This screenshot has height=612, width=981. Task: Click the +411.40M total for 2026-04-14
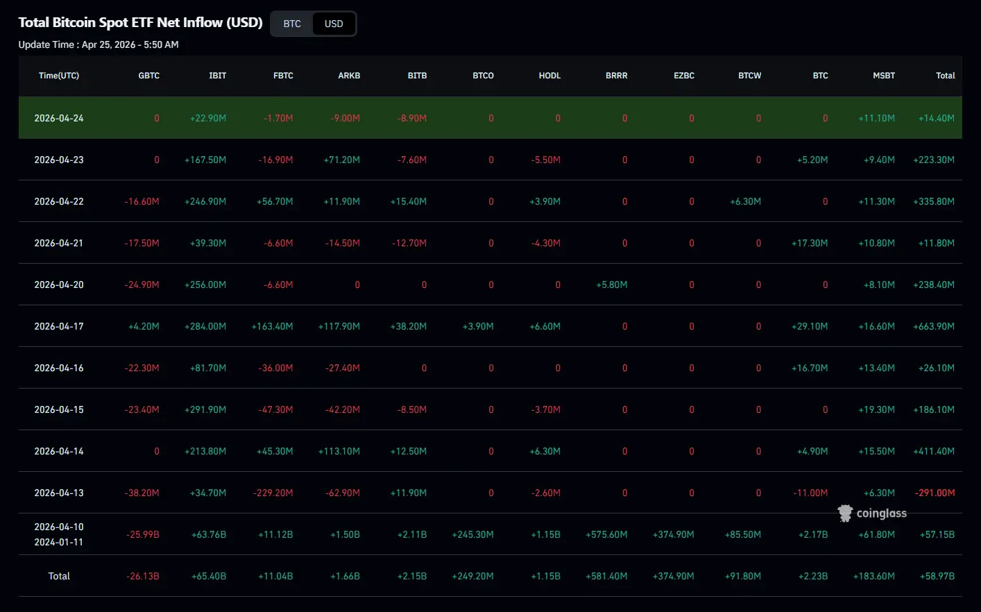click(934, 451)
